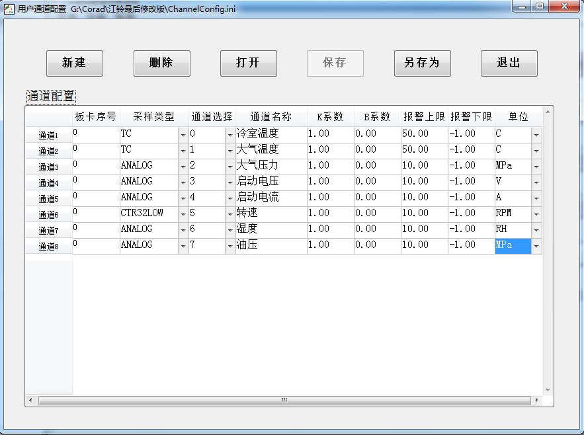The height and width of the screenshot is (435, 584).
Task: Click the 大气温度 channel name cell
Action: click(271, 151)
